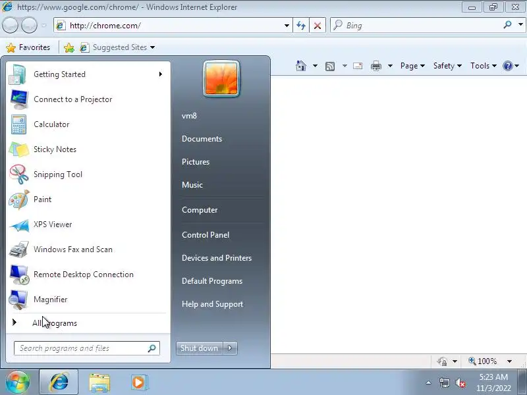
Task: Show hidden tray icons arrow
Action: [429, 382]
